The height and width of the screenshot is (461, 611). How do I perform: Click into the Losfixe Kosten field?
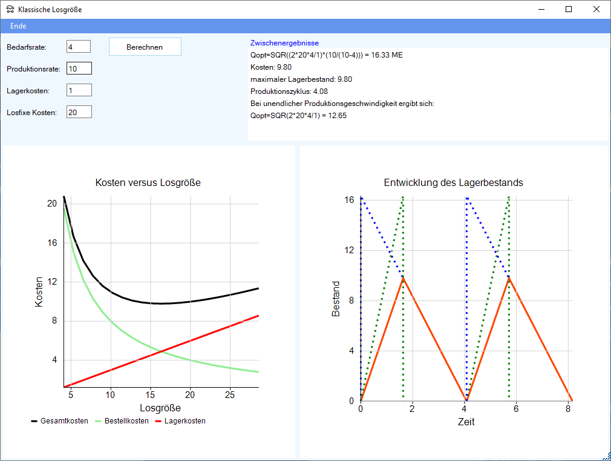coord(79,112)
